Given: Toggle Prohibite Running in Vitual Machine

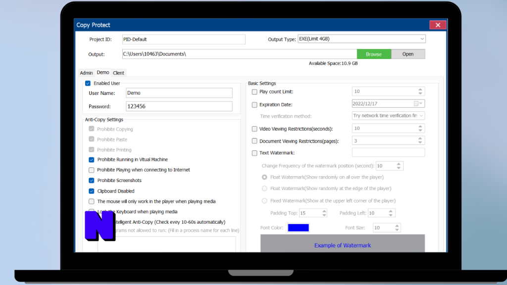Looking at the screenshot, I should (x=92, y=160).
